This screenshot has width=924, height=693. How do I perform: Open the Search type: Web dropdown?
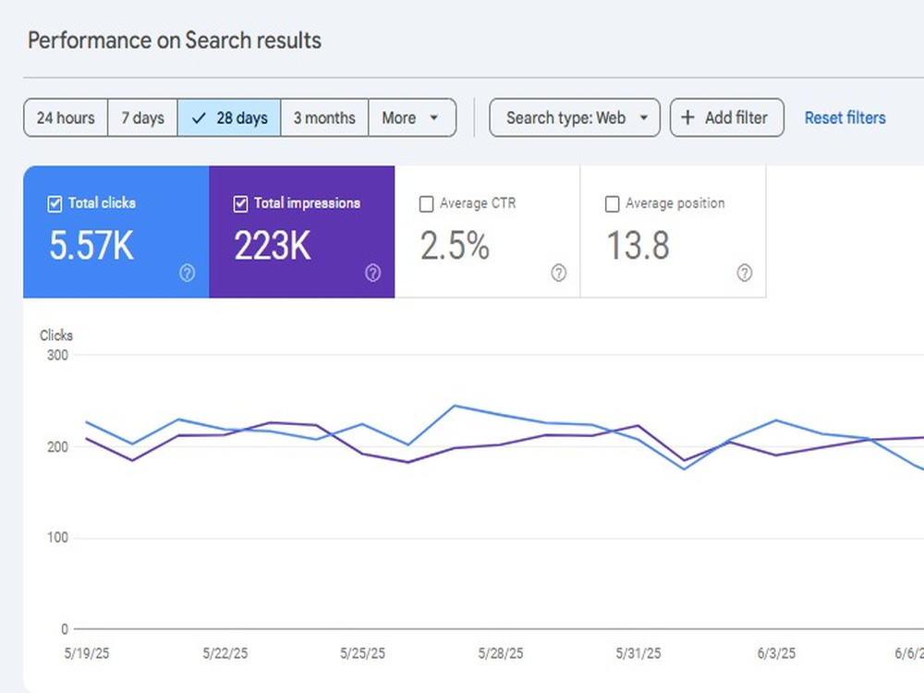click(x=575, y=117)
